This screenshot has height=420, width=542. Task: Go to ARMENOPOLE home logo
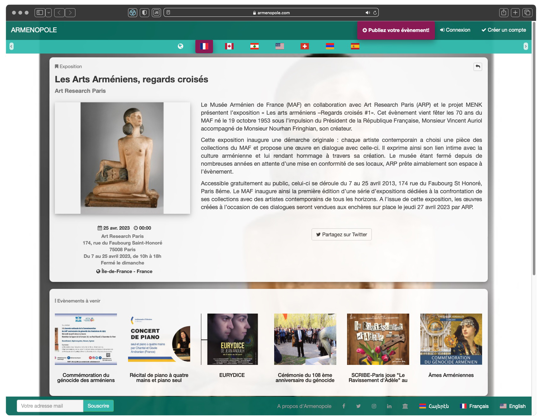click(34, 30)
